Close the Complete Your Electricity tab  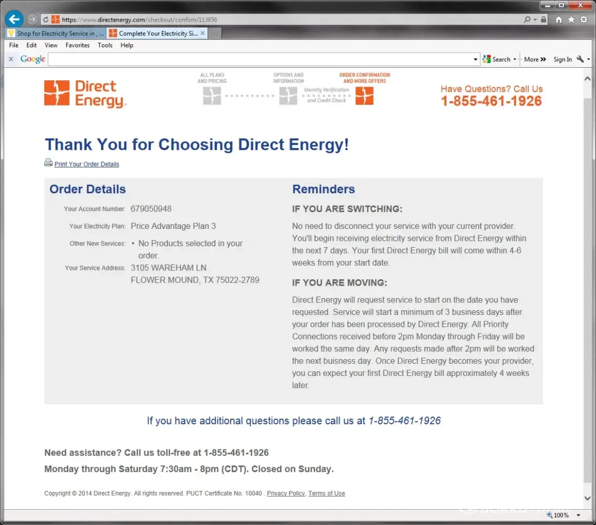[203, 33]
